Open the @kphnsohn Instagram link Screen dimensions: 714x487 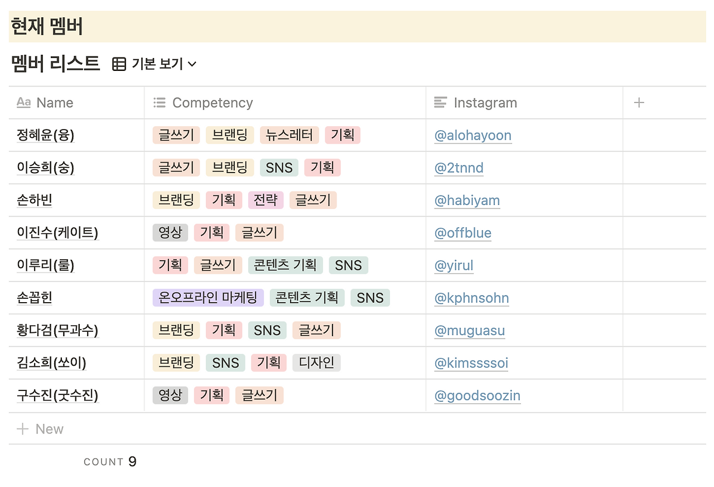(471, 298)
